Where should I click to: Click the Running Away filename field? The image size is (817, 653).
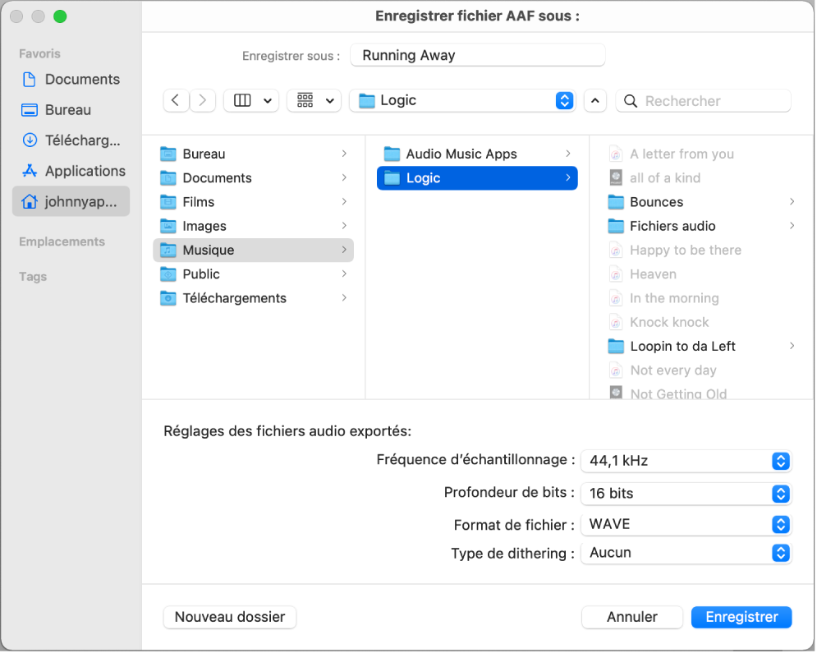[477, 55]
